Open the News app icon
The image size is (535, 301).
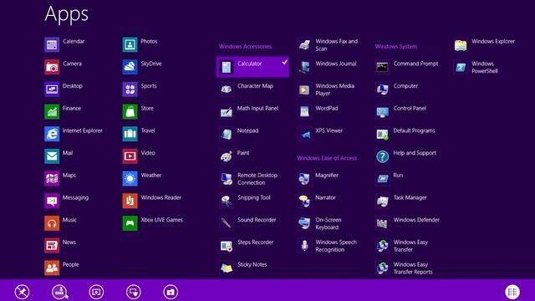pos(52,245)
